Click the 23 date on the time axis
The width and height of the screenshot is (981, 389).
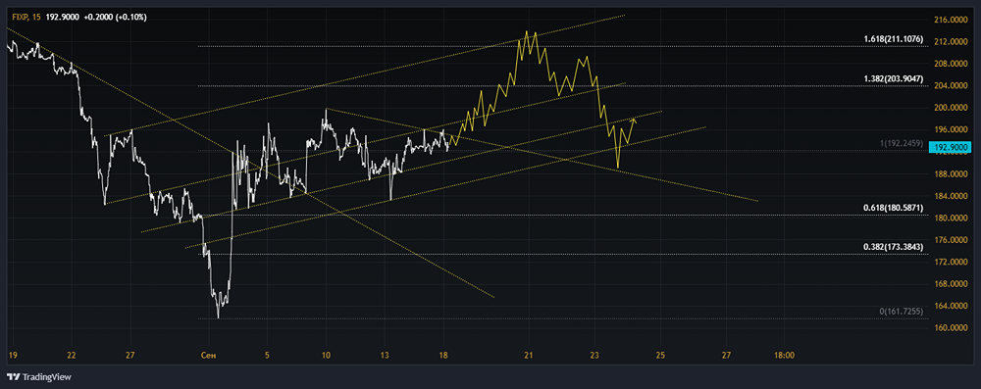point(594,356)
